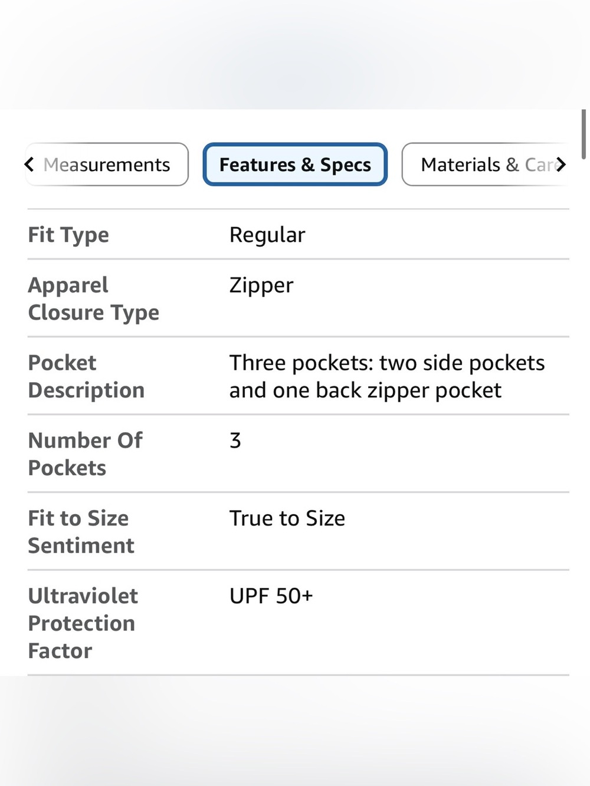Select the pocket count value 3
The height and width of the screenshot is (786, 590).
click(x=235, y=440)
